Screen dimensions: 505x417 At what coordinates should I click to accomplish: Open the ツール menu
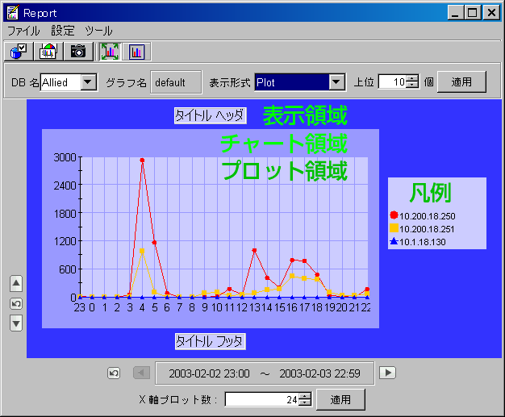(x=98, y=31)
